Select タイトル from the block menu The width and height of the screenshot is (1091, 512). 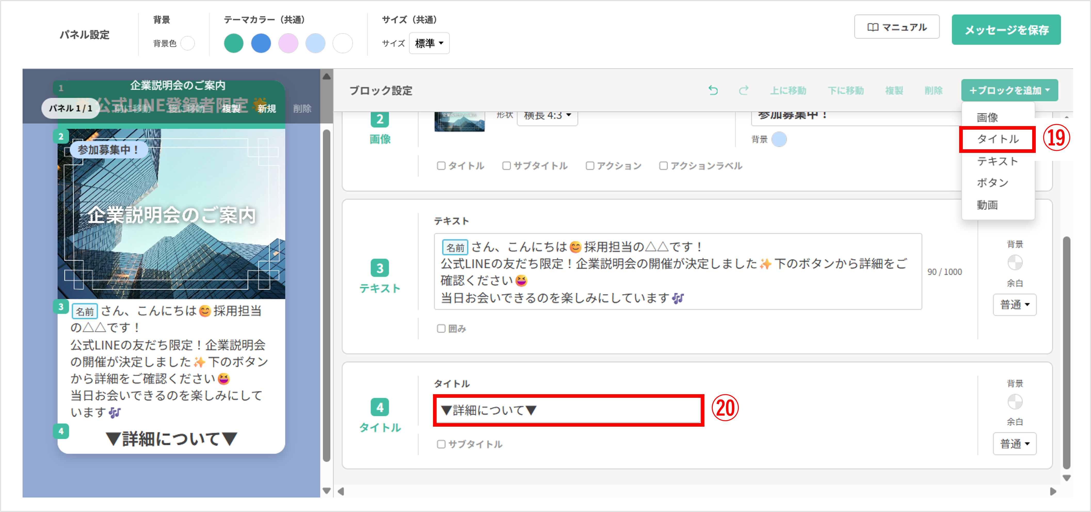click(x=997, y=139)
